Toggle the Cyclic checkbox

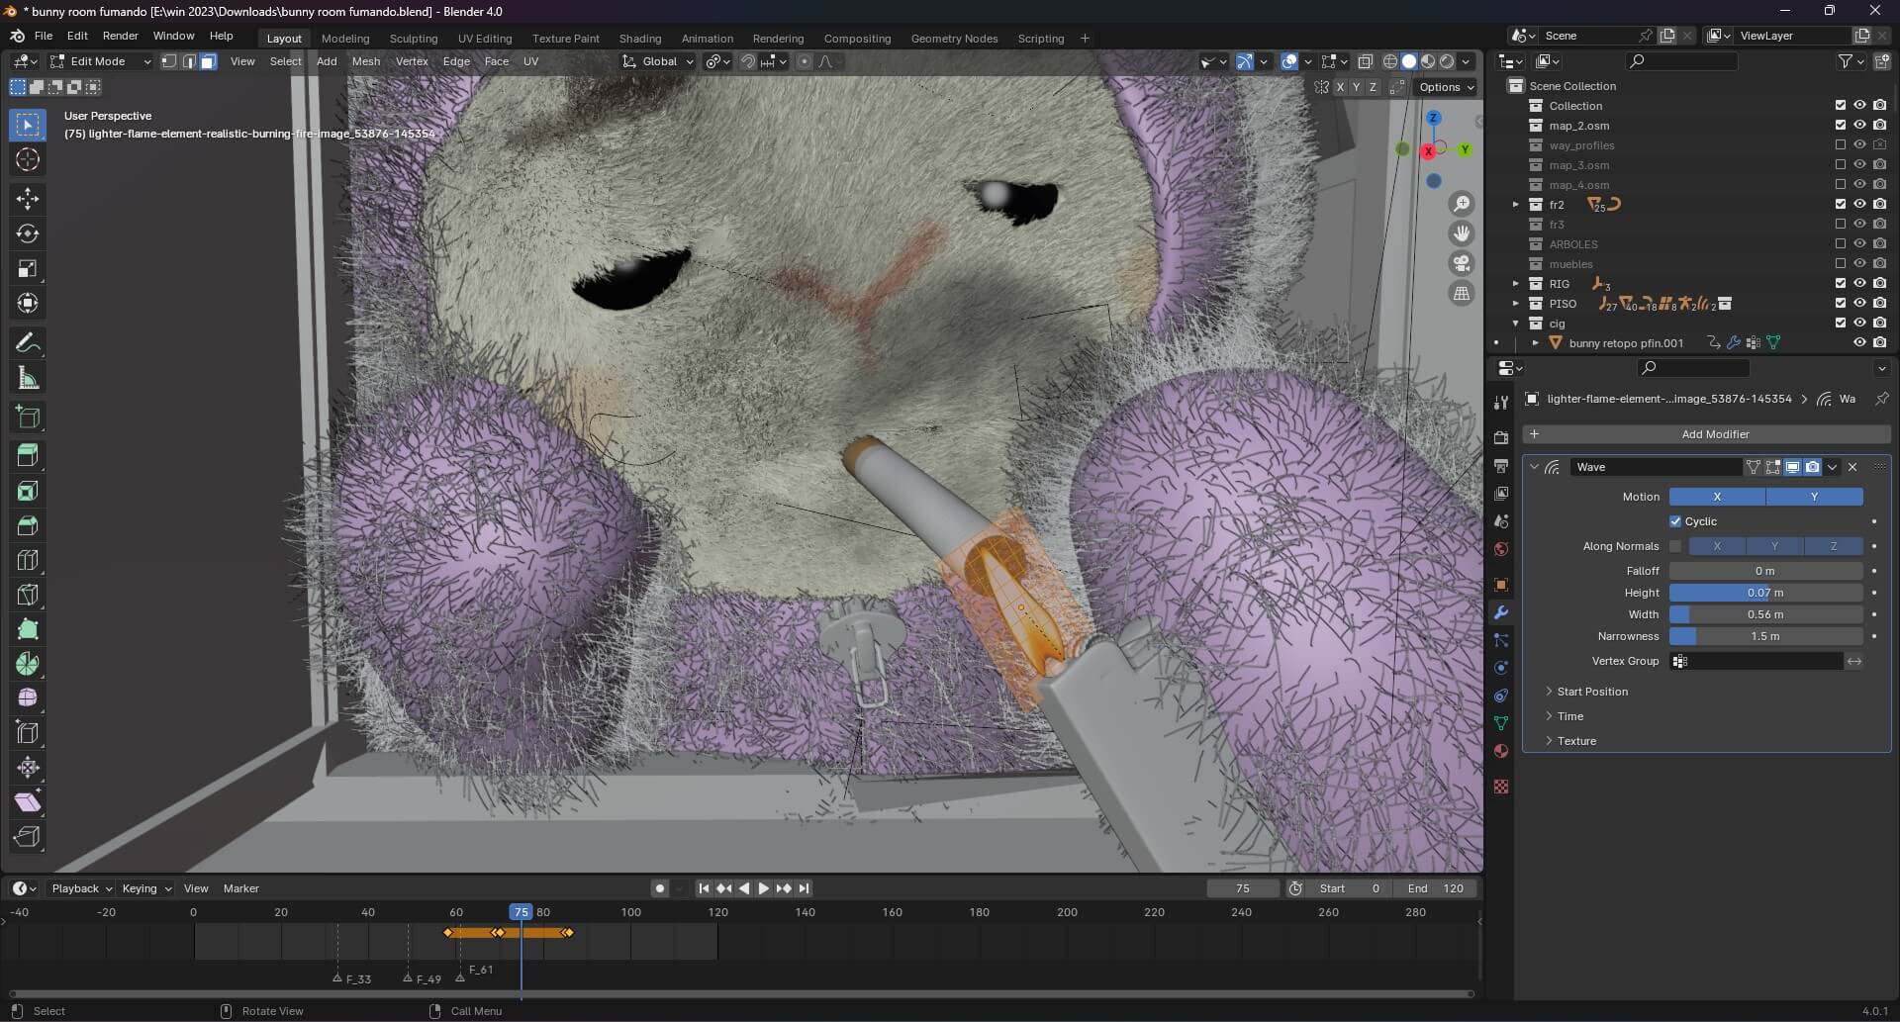[1675, 521]
